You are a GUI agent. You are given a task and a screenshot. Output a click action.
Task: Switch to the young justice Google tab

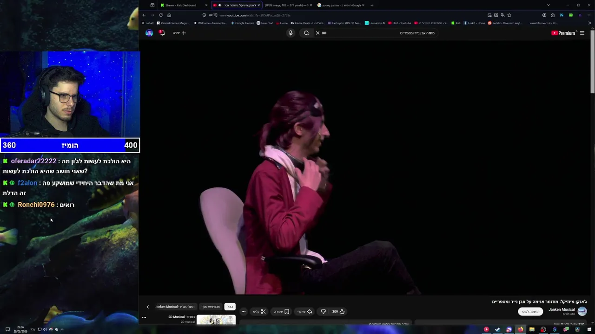pos(341,5)
